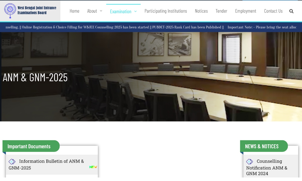The image size is (302, 181).
Task: Open Counselling Notification ANM & GNM 2024
Action: pyautogui.click(x=267, y=167)
